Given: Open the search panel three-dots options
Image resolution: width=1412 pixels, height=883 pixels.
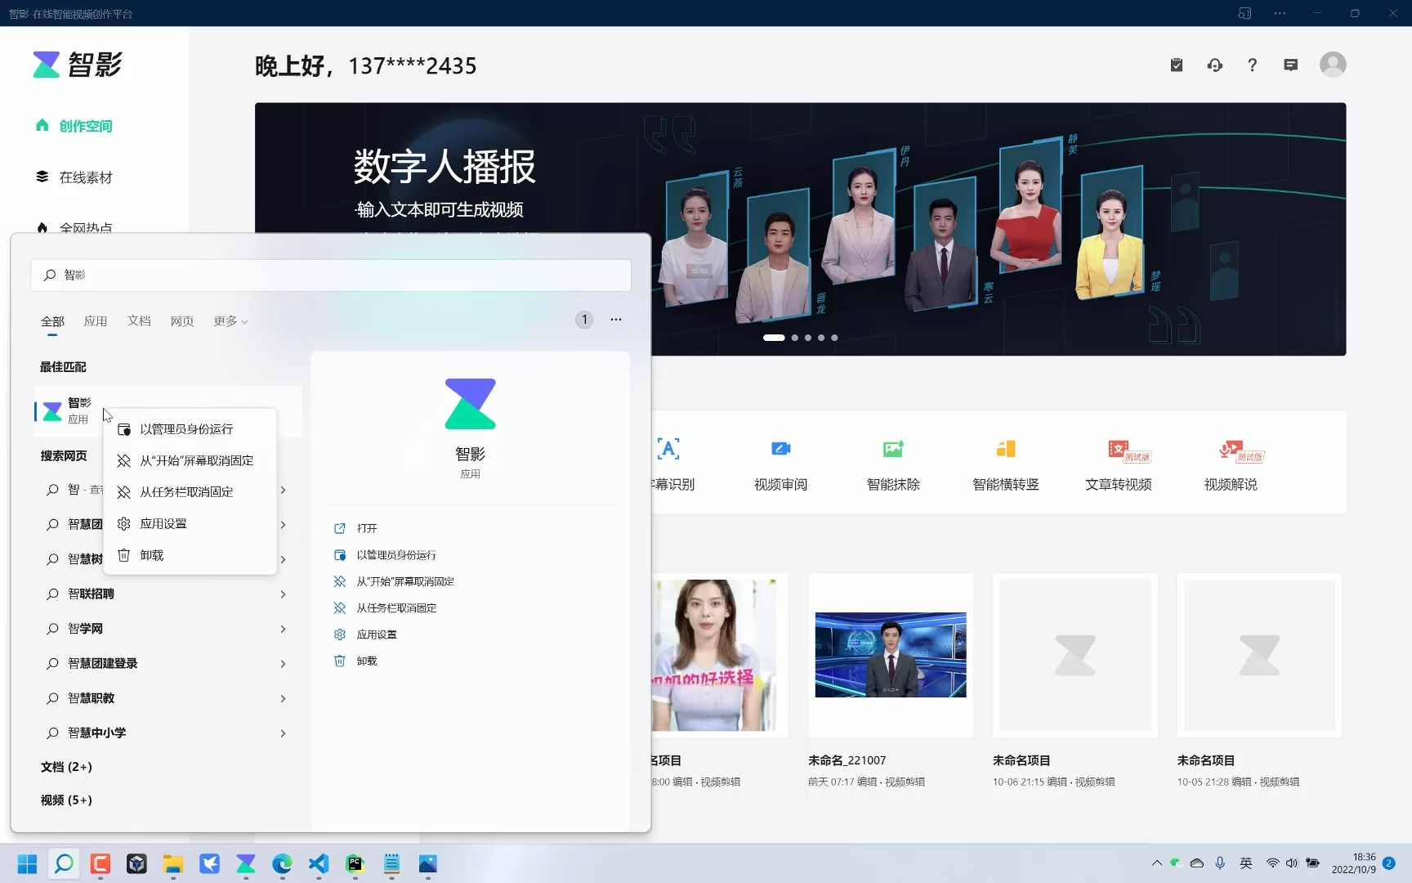Looking at the screenshot, I should (x=616, y=320).
